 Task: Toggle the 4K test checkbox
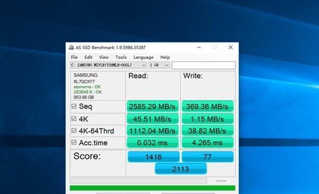click(74, 119)
